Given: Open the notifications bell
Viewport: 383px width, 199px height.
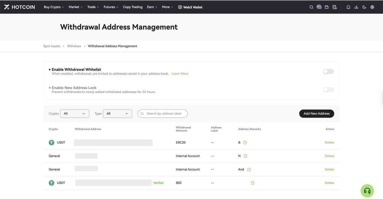Looking at the screenshot, I should pos(348,7).
